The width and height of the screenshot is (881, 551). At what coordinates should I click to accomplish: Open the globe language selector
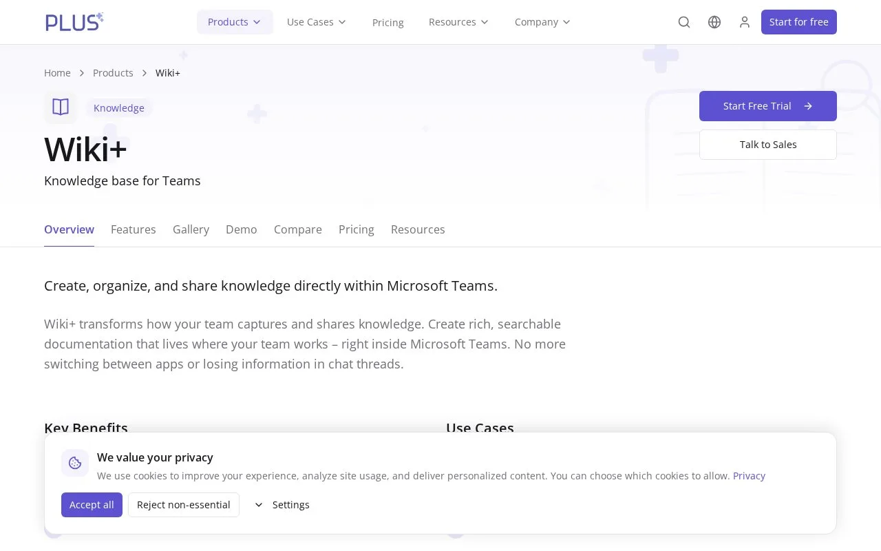tap(714, 22)
